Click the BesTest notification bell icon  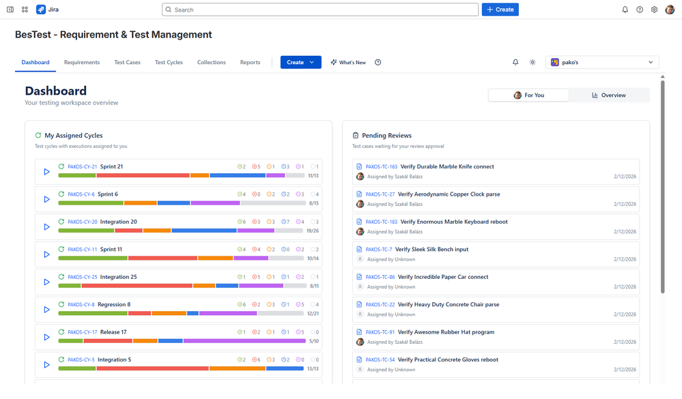[x=515, y=62]
